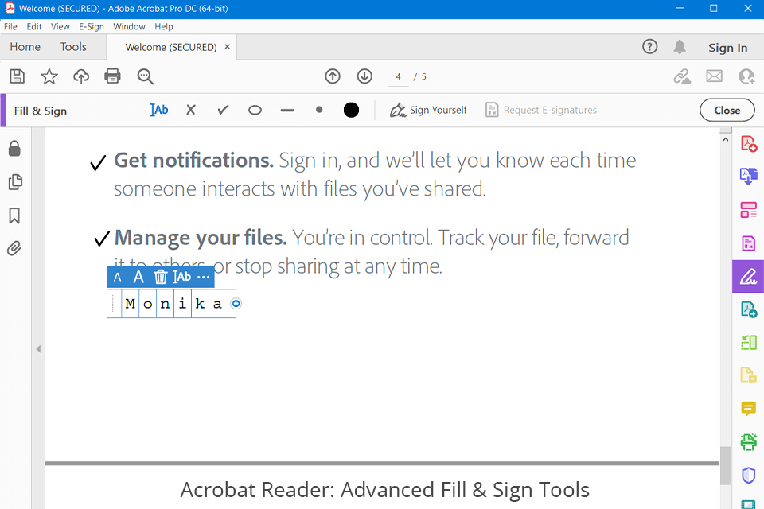
Task: Open the Help menu
Action: (164, 26)
